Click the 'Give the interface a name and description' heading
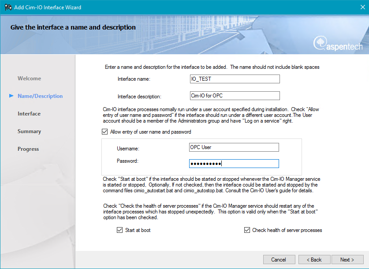The height and width of the screenshot is (269, 369). pyautogui.click(x=73, y=27)
